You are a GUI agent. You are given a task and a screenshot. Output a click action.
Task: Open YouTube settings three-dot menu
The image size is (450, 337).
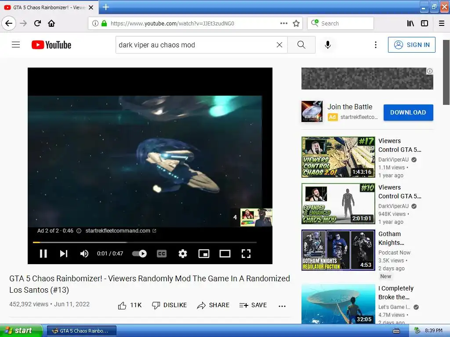click(x=375, y=45)
